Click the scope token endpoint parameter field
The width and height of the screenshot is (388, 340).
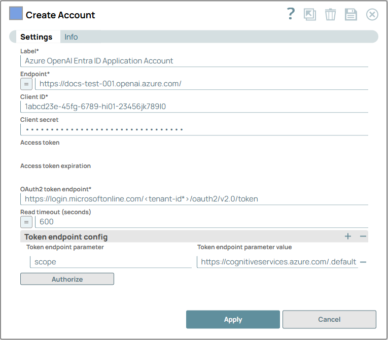pos(111,262)
